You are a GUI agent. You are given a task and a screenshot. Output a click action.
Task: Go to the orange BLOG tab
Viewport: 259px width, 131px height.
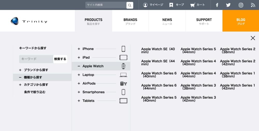click(x=241, y=21)
